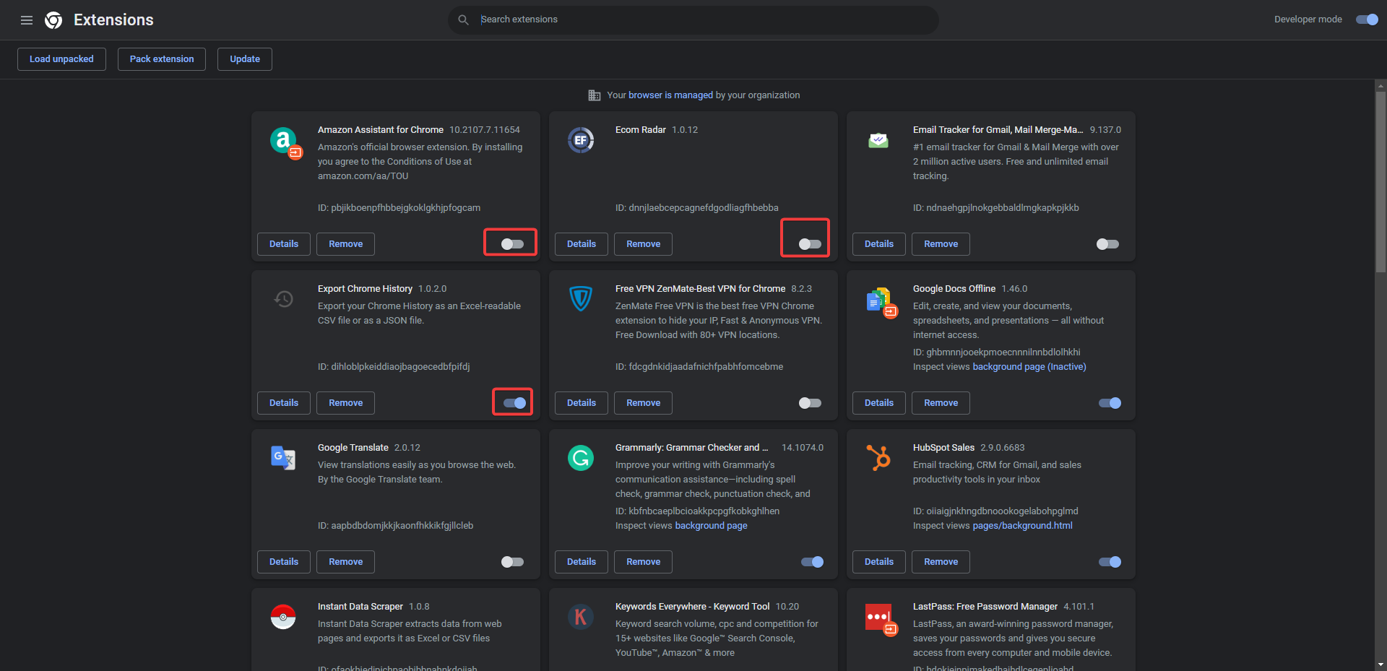Screen dimensions: 1387x671
Task: Remove the Google Translate extension
Action: pyautogui.click(x=345, y=562)
